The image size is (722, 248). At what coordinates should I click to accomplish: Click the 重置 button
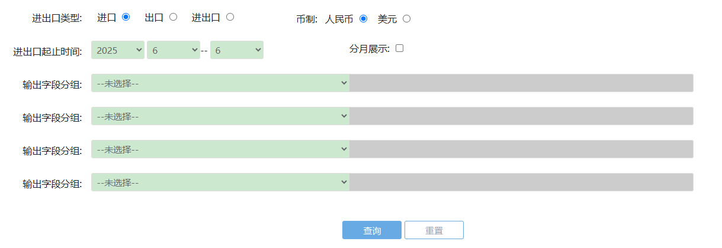point(434,230)
